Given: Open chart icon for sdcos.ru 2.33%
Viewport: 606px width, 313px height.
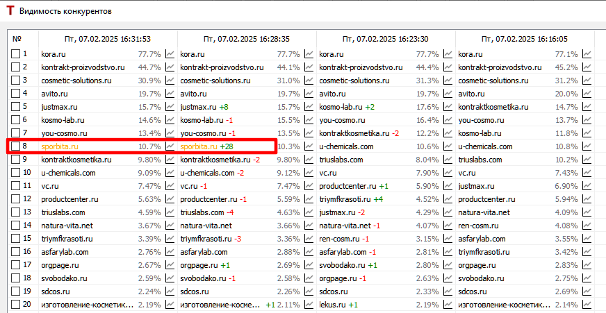Looking at the screenshot, I should (448, 291).
